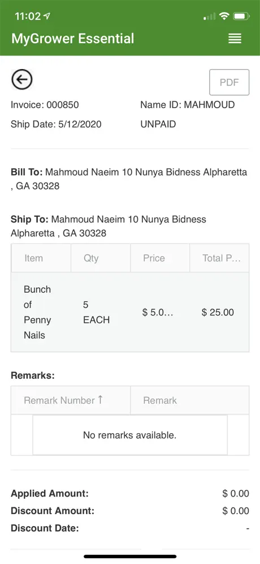
Task: Select the Bunch of Penny Nails item cell
Action: pyautogui.click(x=41, y=312)
